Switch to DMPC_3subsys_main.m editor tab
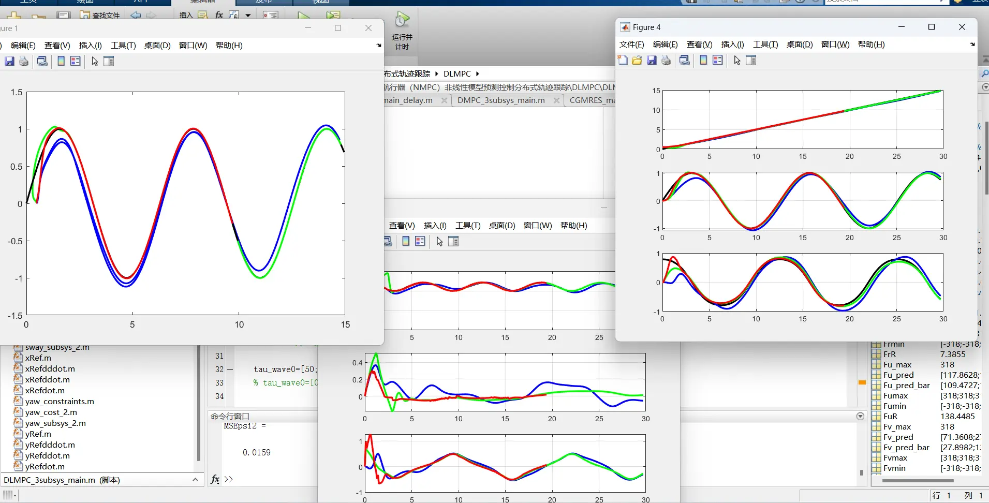Screen dimensions: 989x503 pyautogui.click(x=501, y=100)
